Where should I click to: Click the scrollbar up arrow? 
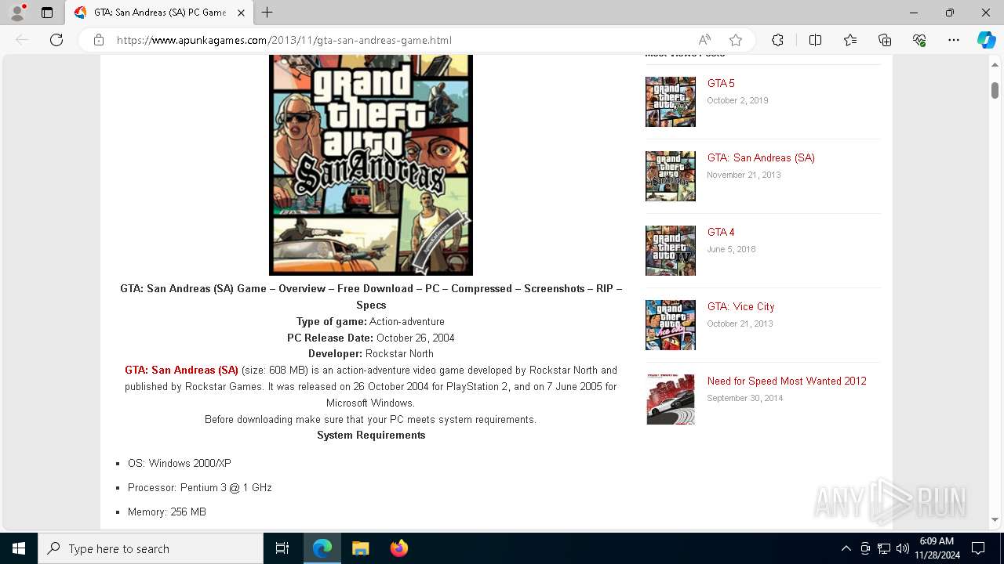(995, 64)
